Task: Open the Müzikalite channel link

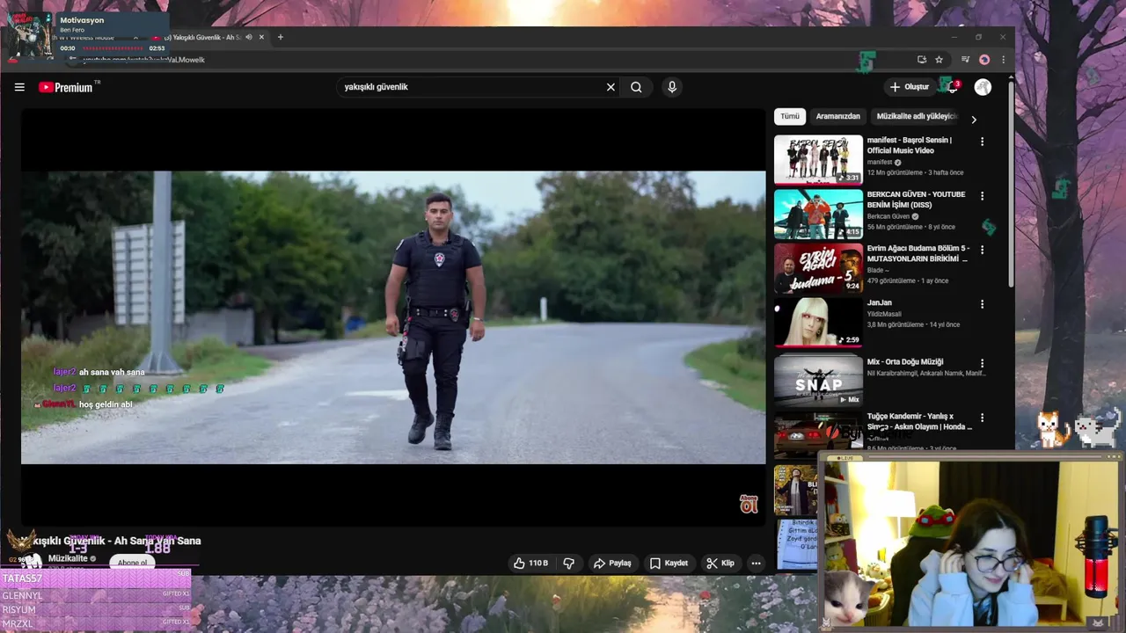Action: coord(68,558)
